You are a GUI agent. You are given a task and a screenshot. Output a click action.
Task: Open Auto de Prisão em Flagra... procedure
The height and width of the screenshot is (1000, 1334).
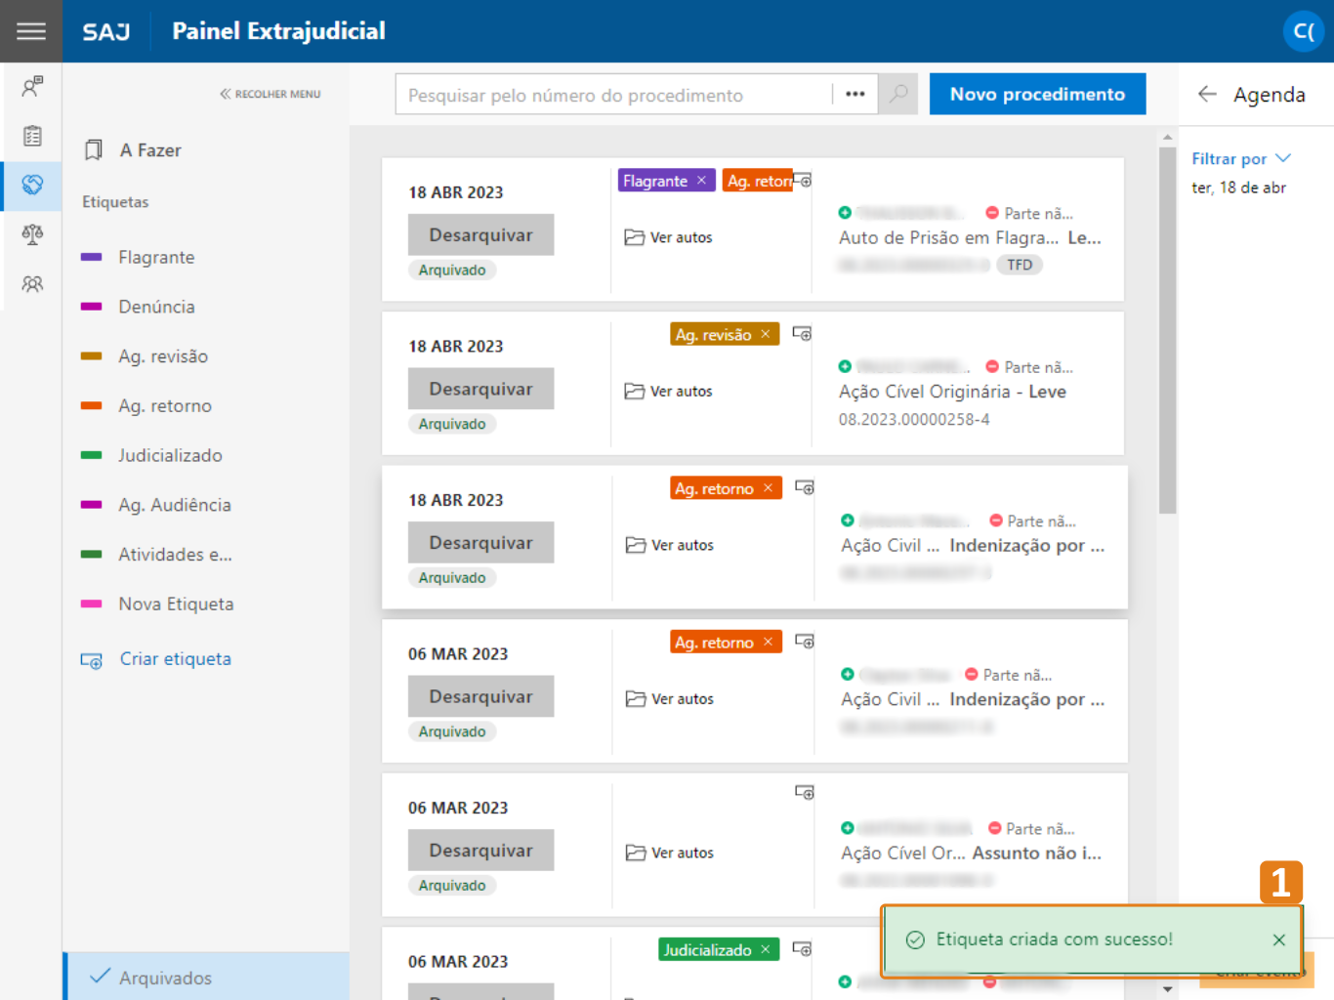pyautogui.click(x=948, y=237)
